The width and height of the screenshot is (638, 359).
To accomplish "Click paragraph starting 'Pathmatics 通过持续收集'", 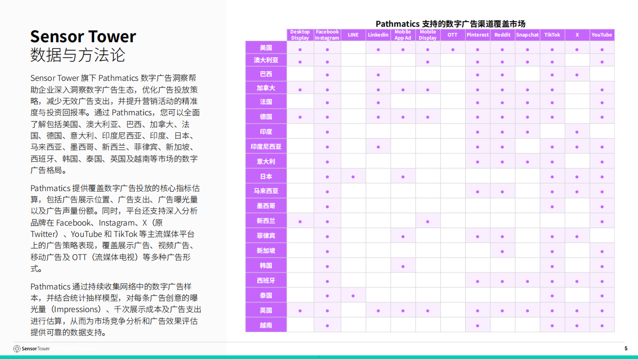I will point(116,309).
